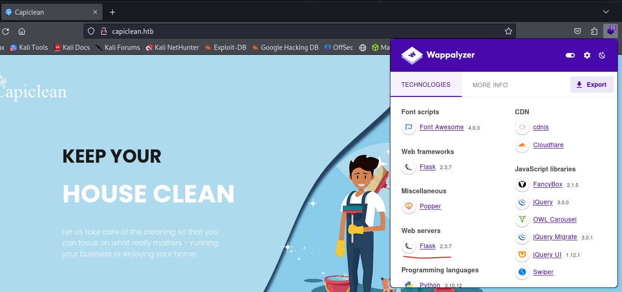Click the FancyBox icon

tap(522, 184)
